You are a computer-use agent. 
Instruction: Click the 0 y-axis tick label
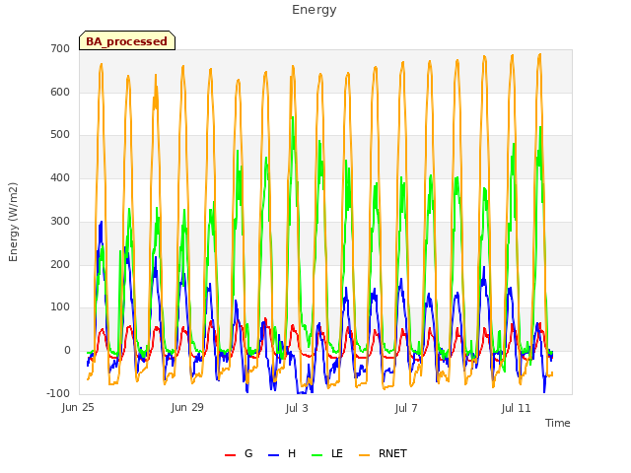point(67,351)
